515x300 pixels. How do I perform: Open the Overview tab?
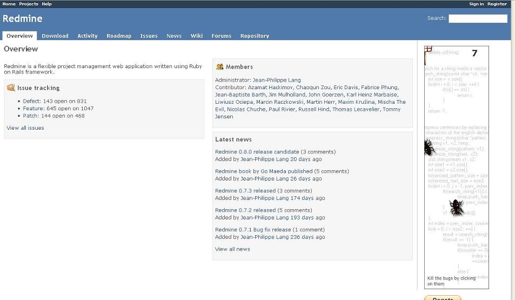coord(19,36)
